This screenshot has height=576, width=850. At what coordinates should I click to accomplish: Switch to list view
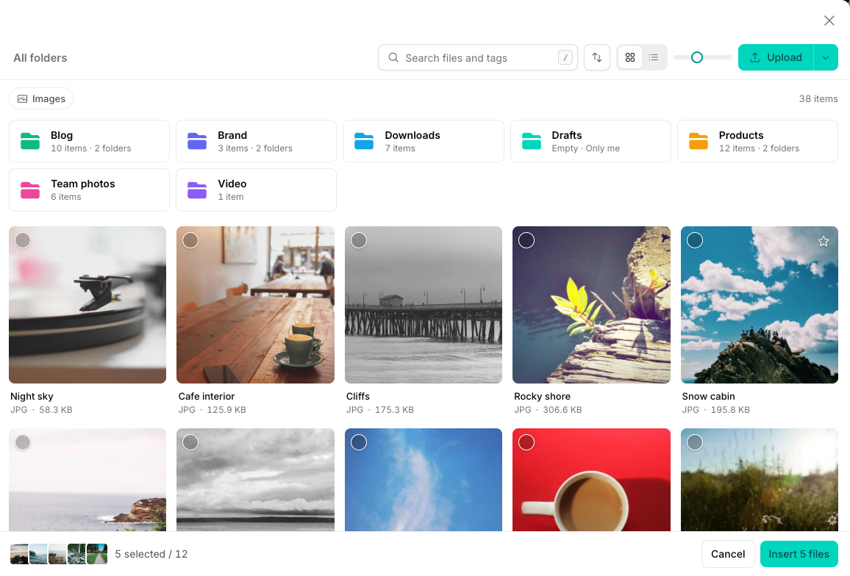tap(654, 57)
